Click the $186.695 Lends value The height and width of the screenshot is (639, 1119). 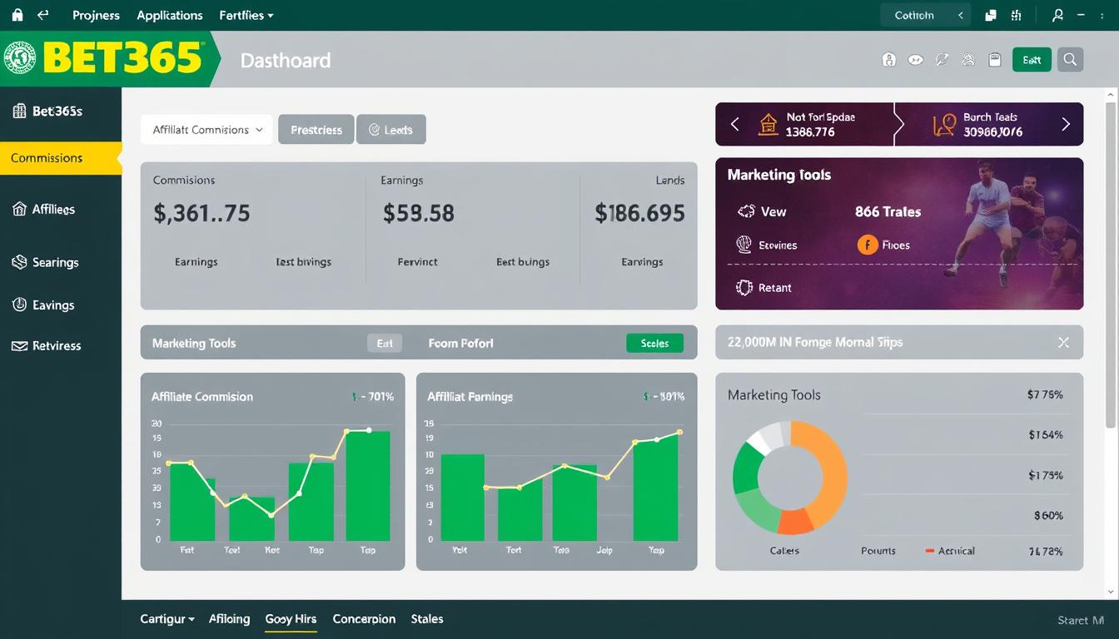point(639,214)
